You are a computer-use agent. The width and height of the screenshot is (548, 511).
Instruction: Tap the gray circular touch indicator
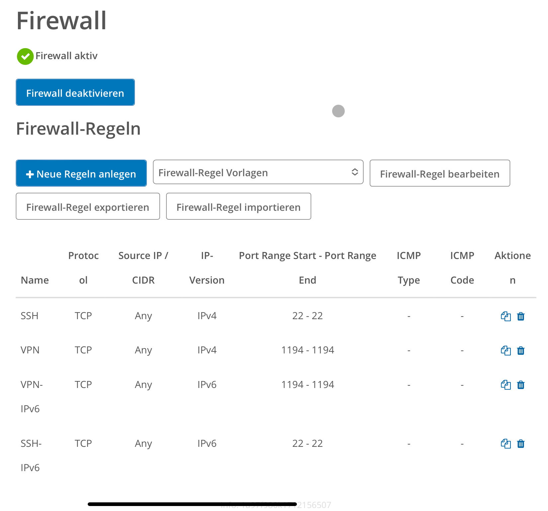pos(338,111)
